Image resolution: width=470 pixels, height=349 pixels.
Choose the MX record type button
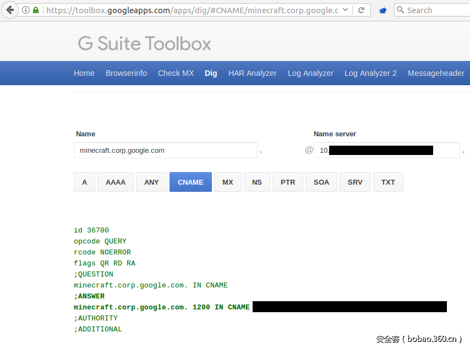[227, 182]
